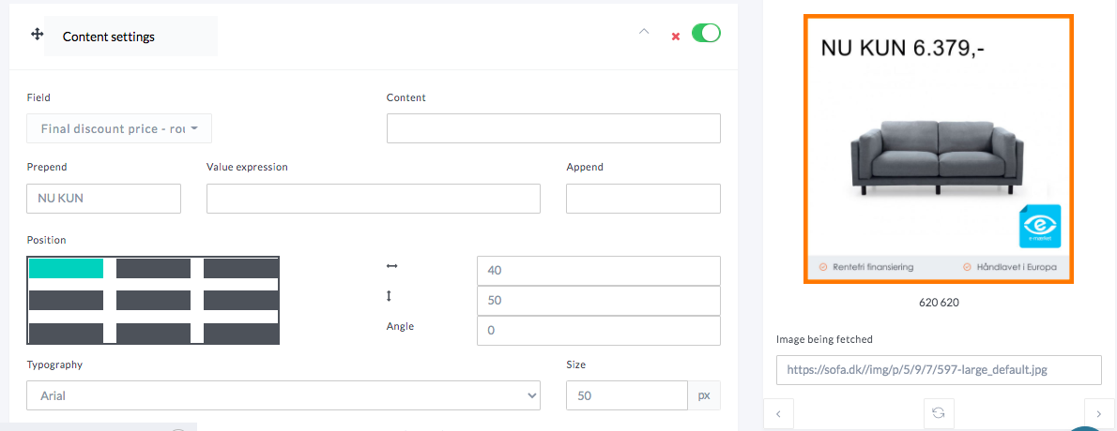This screenshot has width=1117, height=431.
Task: Select the top-left position cell
Action: pos(67,268)
